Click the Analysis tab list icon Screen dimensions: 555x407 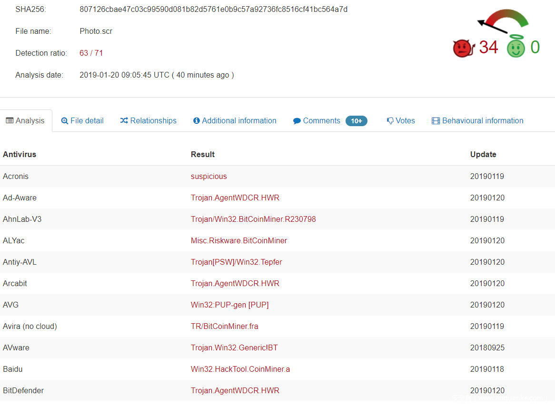click(10, 121)
